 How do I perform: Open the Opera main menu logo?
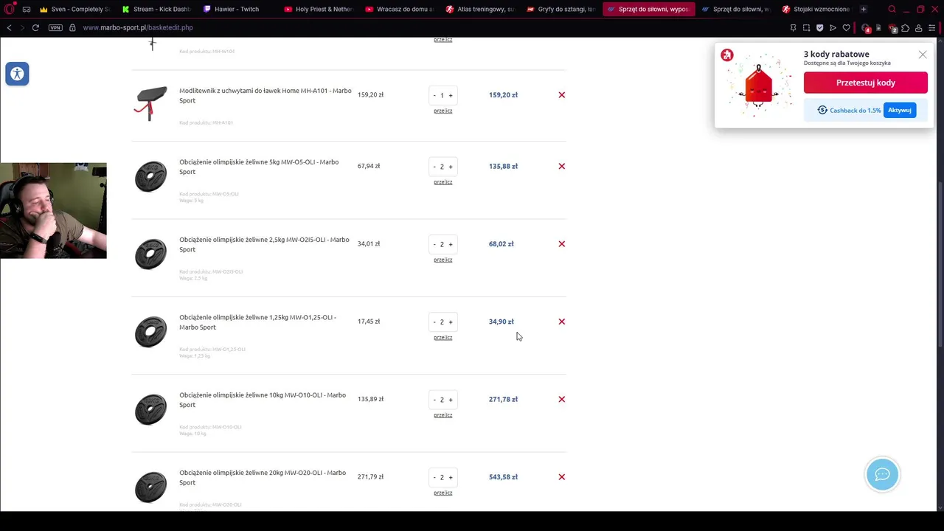[x=10, y=10]
